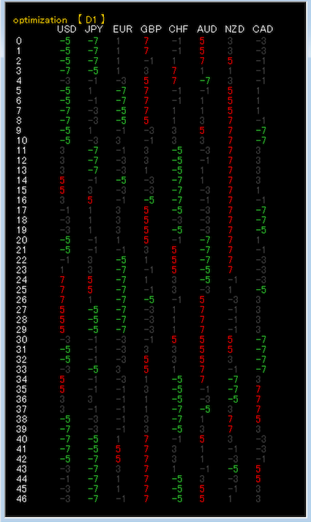The width and height of the screenshot is (311, 522).
Task: Click the red 7 CHF value in row 3
Action: (174, 71)
